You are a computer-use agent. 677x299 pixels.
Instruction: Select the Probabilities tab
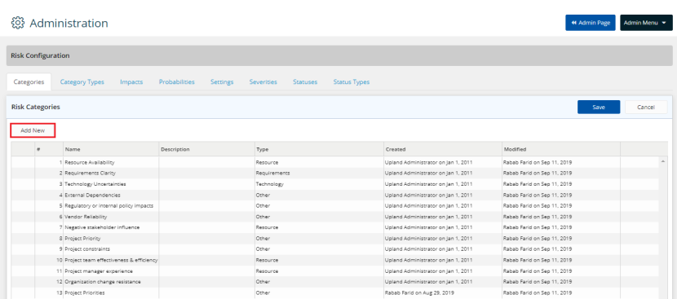pos(176,82)
